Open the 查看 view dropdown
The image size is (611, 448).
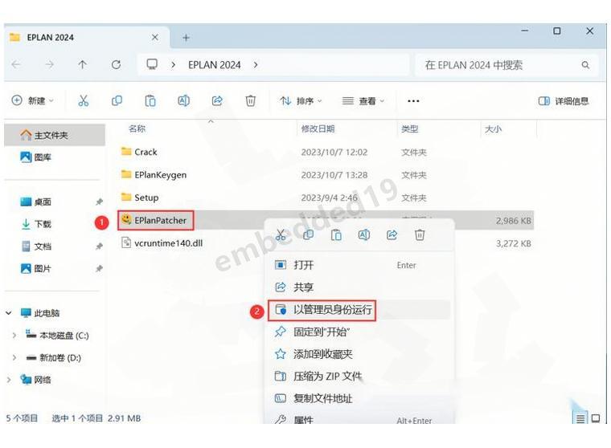point(363,101)
